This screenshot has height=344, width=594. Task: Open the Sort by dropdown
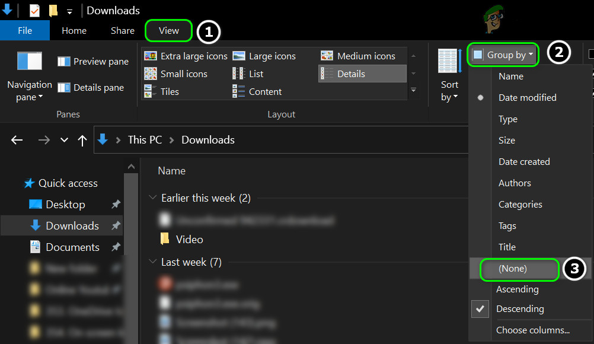[449, 76]
